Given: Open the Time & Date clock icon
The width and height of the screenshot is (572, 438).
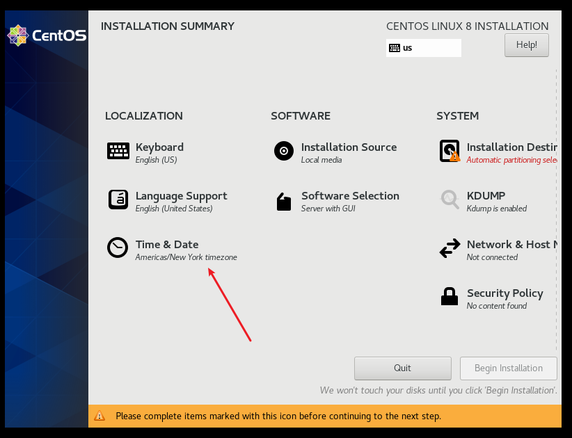Looking at the screenshot, I should point(118,248).
